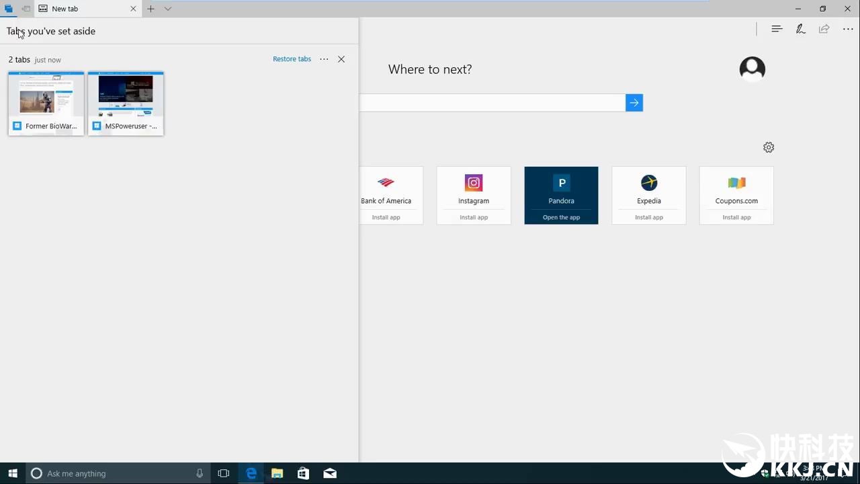This screenshot has height=484, width=860.
Task: Open the Settings and more ellipsis menu
Action: pyautogui.click(x=848, y=29)
